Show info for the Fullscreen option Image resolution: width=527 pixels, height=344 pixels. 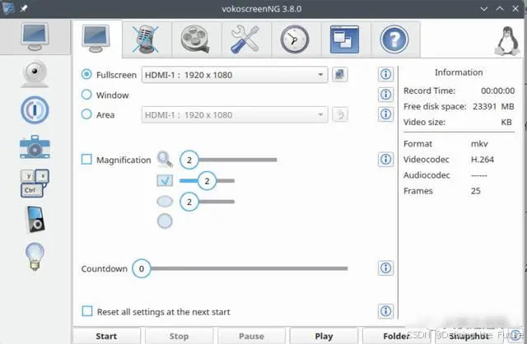[385, 74]
